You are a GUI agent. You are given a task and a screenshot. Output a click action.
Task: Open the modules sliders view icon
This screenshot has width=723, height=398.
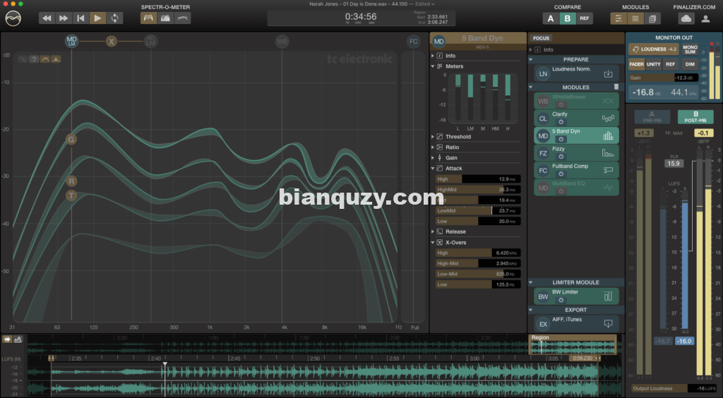[x=619, y=18]
